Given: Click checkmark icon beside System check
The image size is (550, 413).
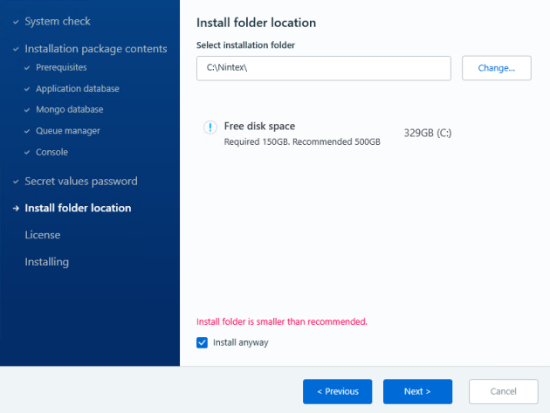Looking at the screenshot, I should tap(15, 22).
